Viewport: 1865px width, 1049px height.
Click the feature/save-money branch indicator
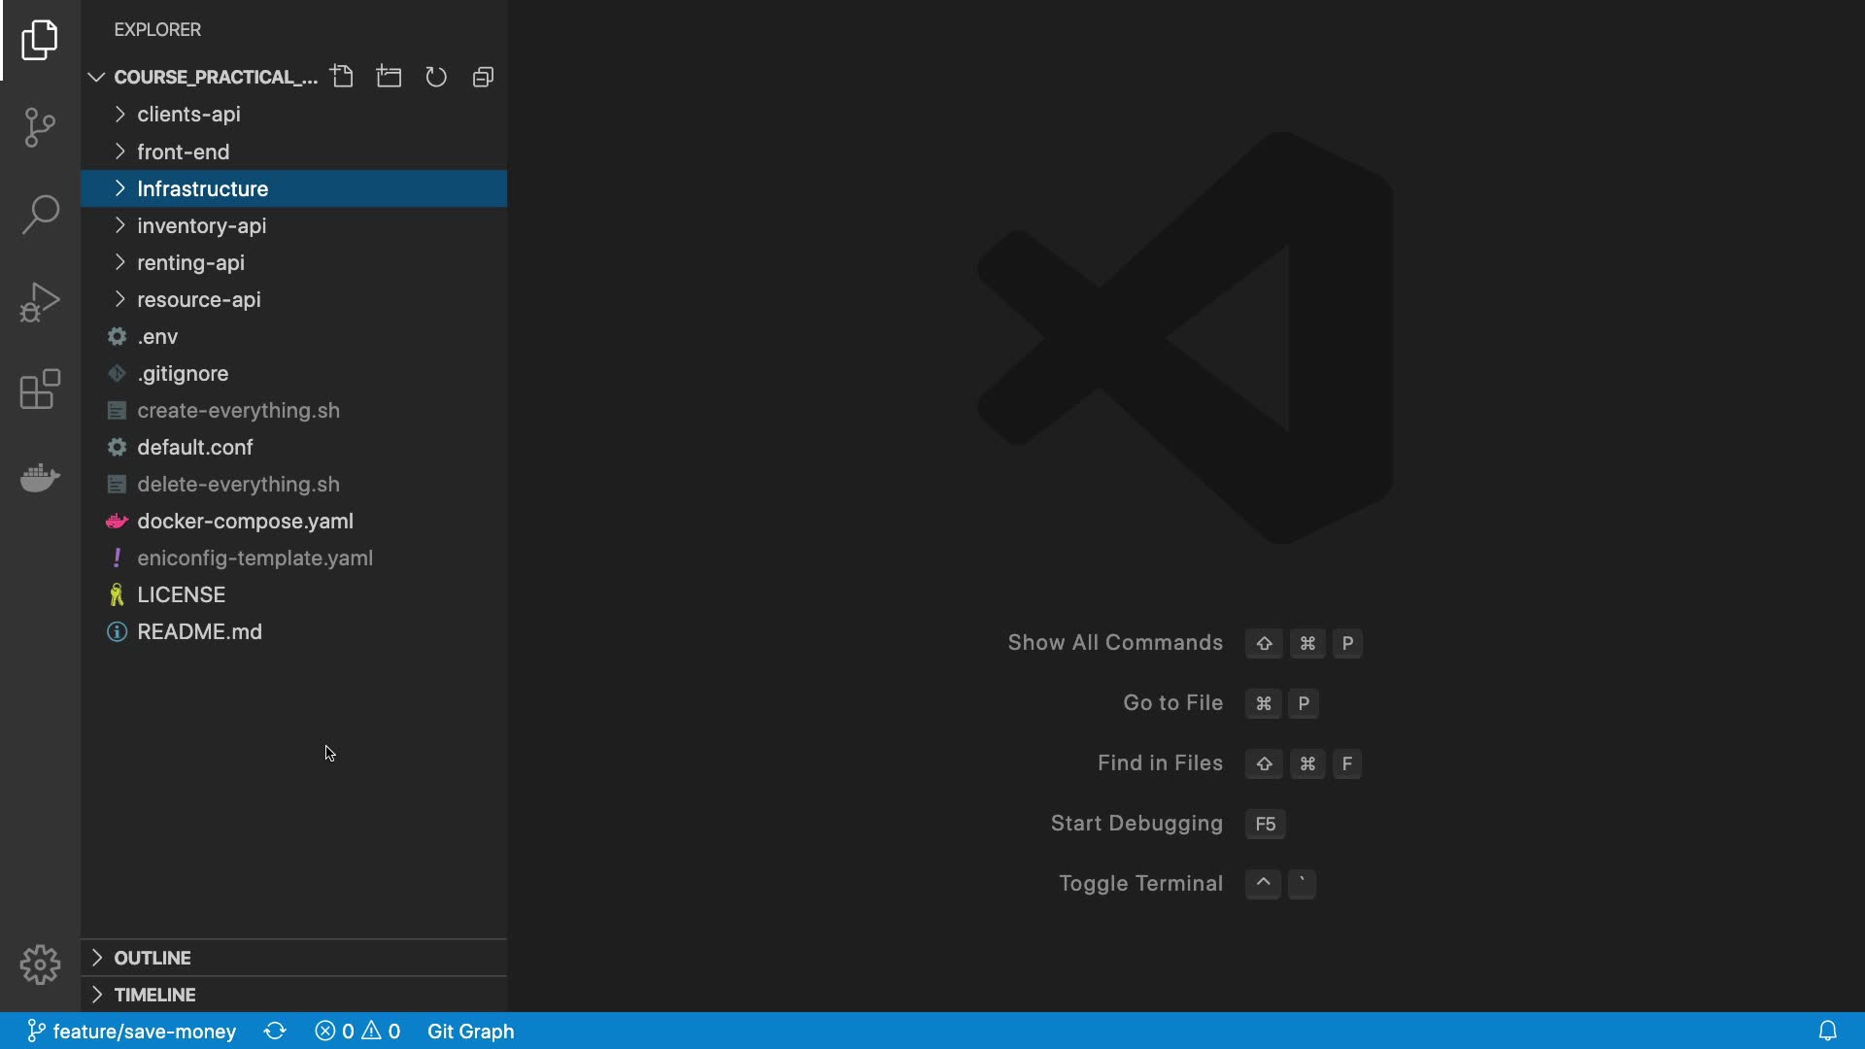click(132, 1031)
